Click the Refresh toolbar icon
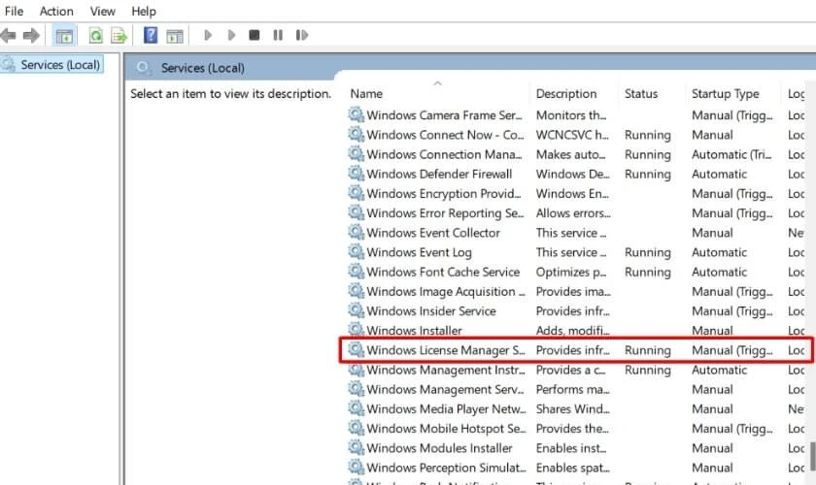 [x=96, y=35]
